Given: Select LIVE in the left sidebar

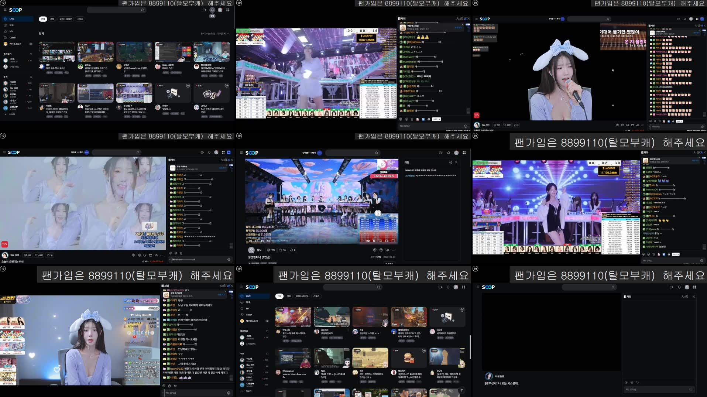Looking at the screenshot, I should click(12, 20).
